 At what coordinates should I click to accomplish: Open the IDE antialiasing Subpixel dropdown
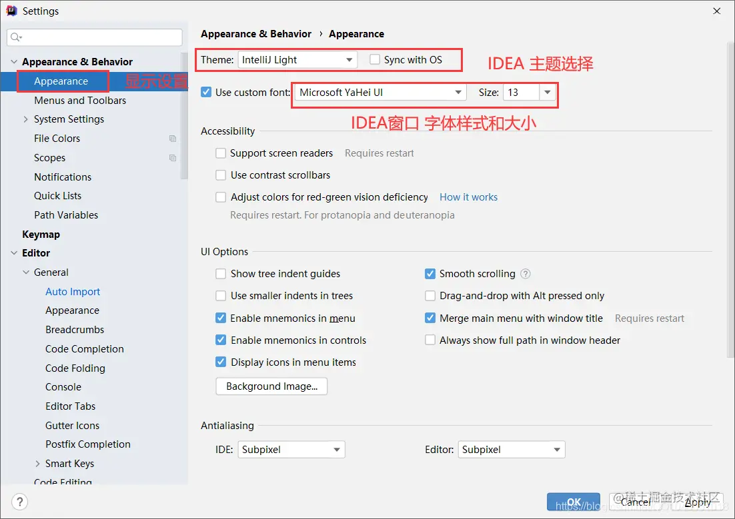[291, 450]
